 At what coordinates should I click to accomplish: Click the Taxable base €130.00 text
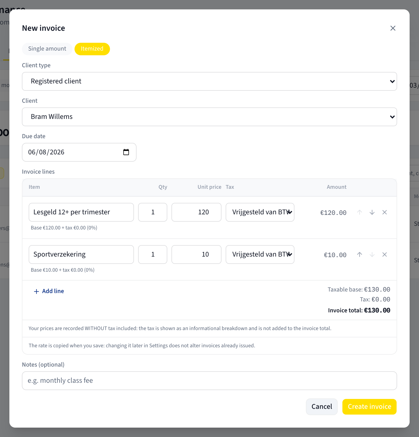pos(359,289)
